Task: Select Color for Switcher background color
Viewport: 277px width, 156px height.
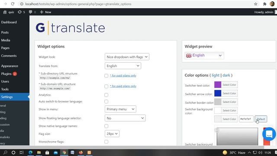Action: click(x=226, y=110)
